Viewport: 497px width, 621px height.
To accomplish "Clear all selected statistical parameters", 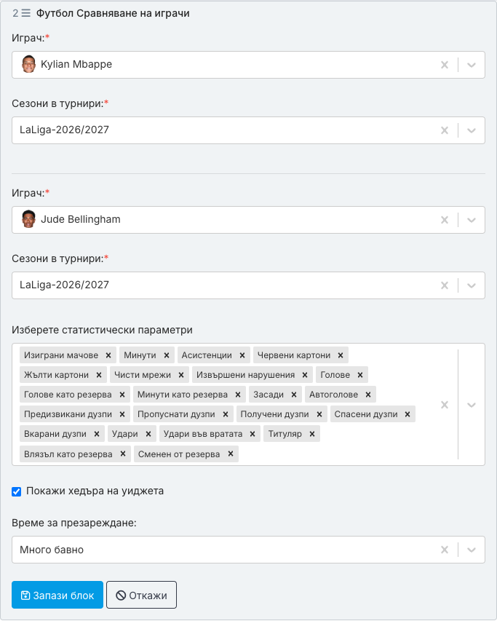I will 445,405.
